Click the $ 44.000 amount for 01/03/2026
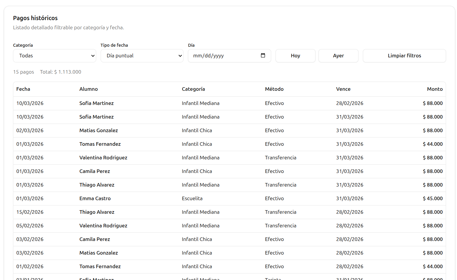This screenshot has width=457, height=280. point(432,144)
